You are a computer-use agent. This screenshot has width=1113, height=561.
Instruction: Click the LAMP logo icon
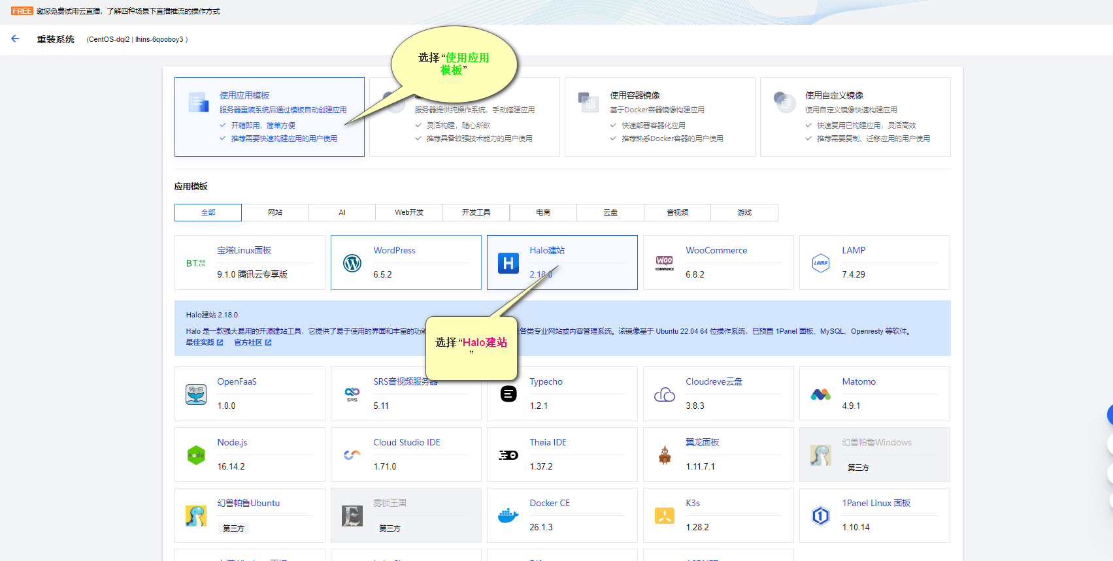tap(821, 263)
